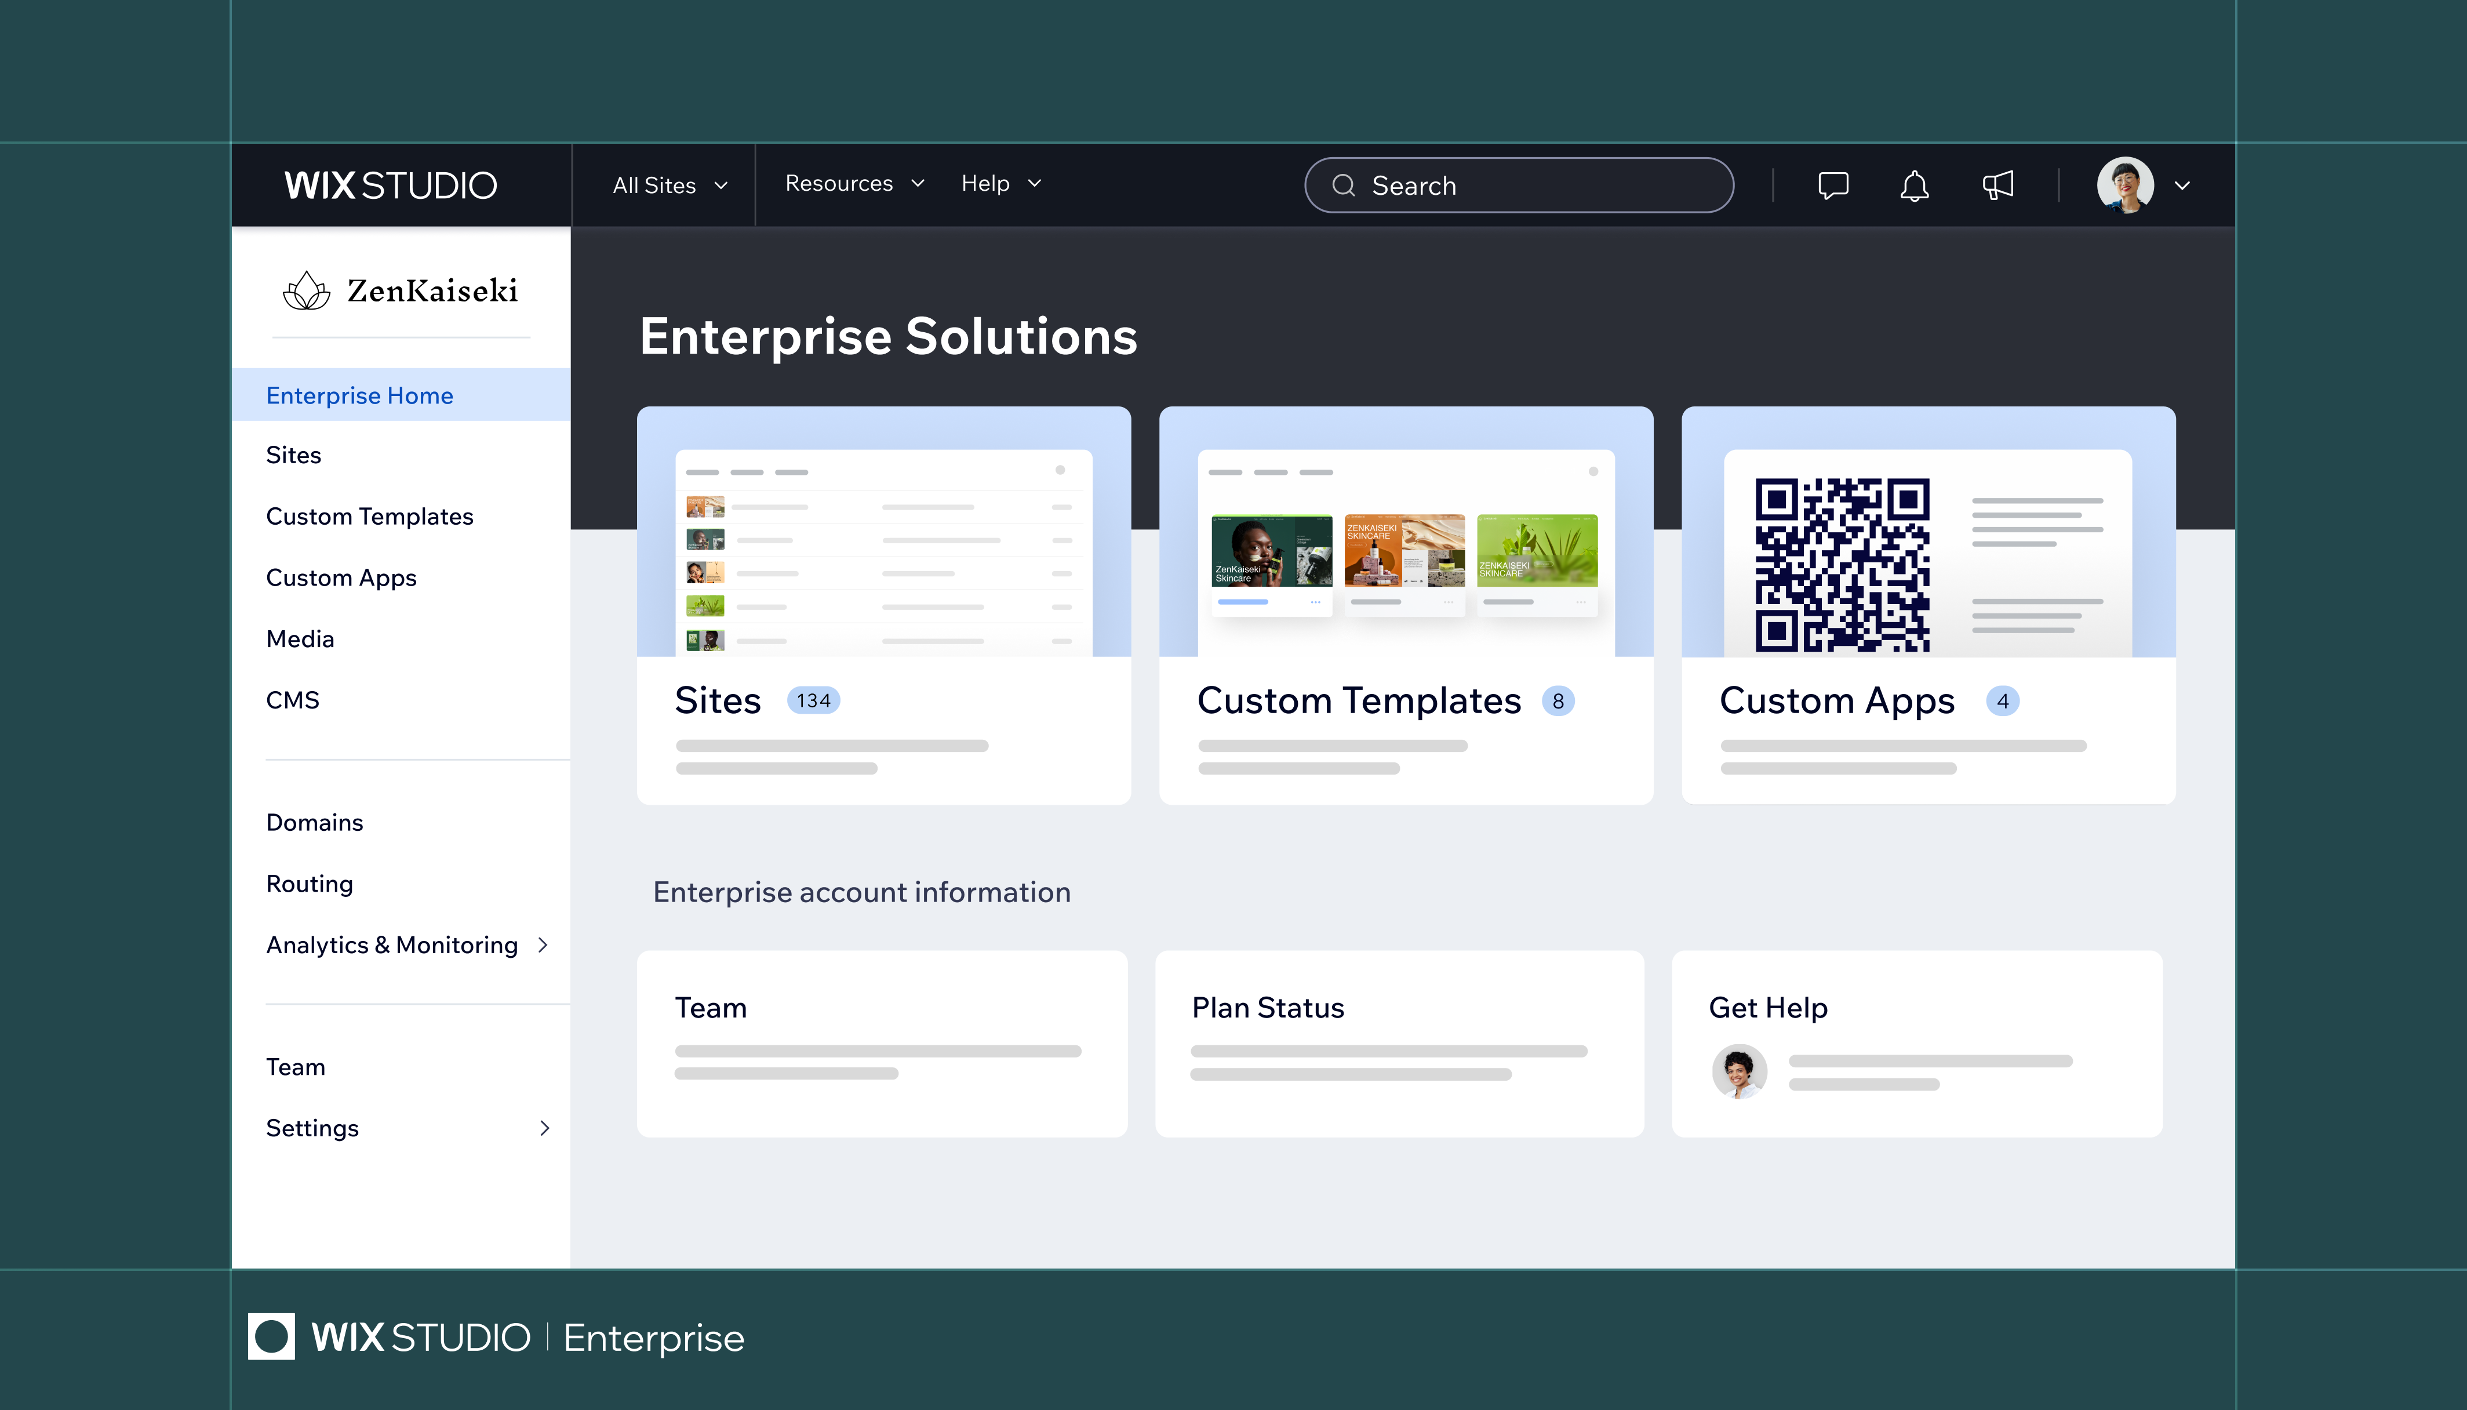Go to Custom Templates in sidebar
Screen dimensions: 2467x1410
[369, 516]
